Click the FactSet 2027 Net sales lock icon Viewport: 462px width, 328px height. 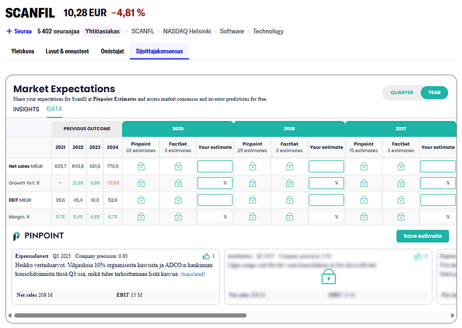pyautogui.click(x=401, y=166)
